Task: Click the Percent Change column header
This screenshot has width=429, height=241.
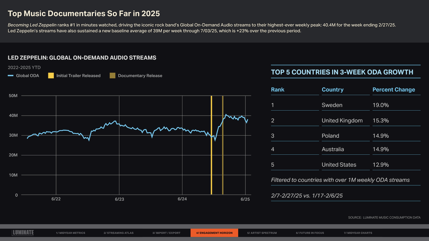Action: coord(394,90)
